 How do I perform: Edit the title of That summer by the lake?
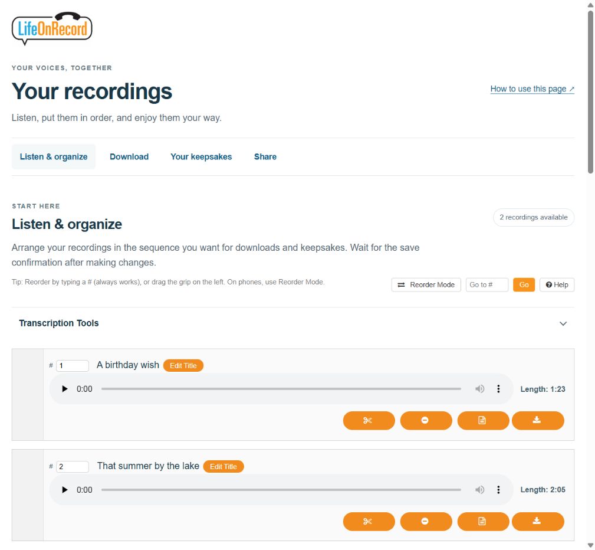point(223,466)
